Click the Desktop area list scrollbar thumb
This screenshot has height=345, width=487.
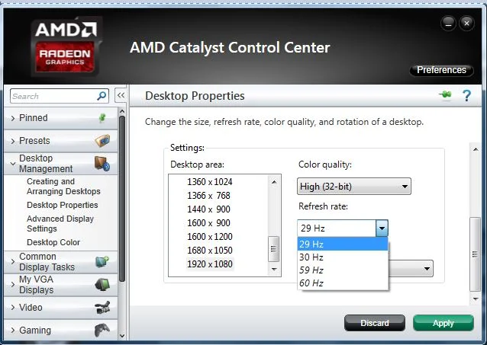(273, 249)
